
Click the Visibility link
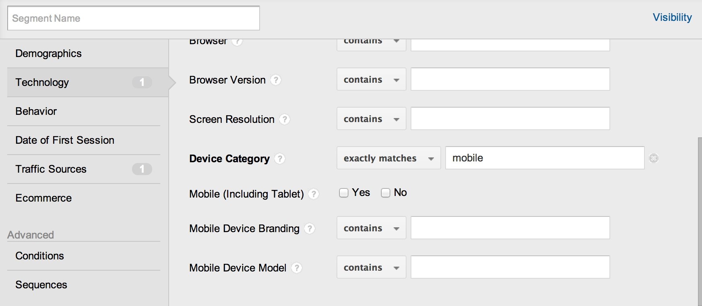tap(672, 17)
